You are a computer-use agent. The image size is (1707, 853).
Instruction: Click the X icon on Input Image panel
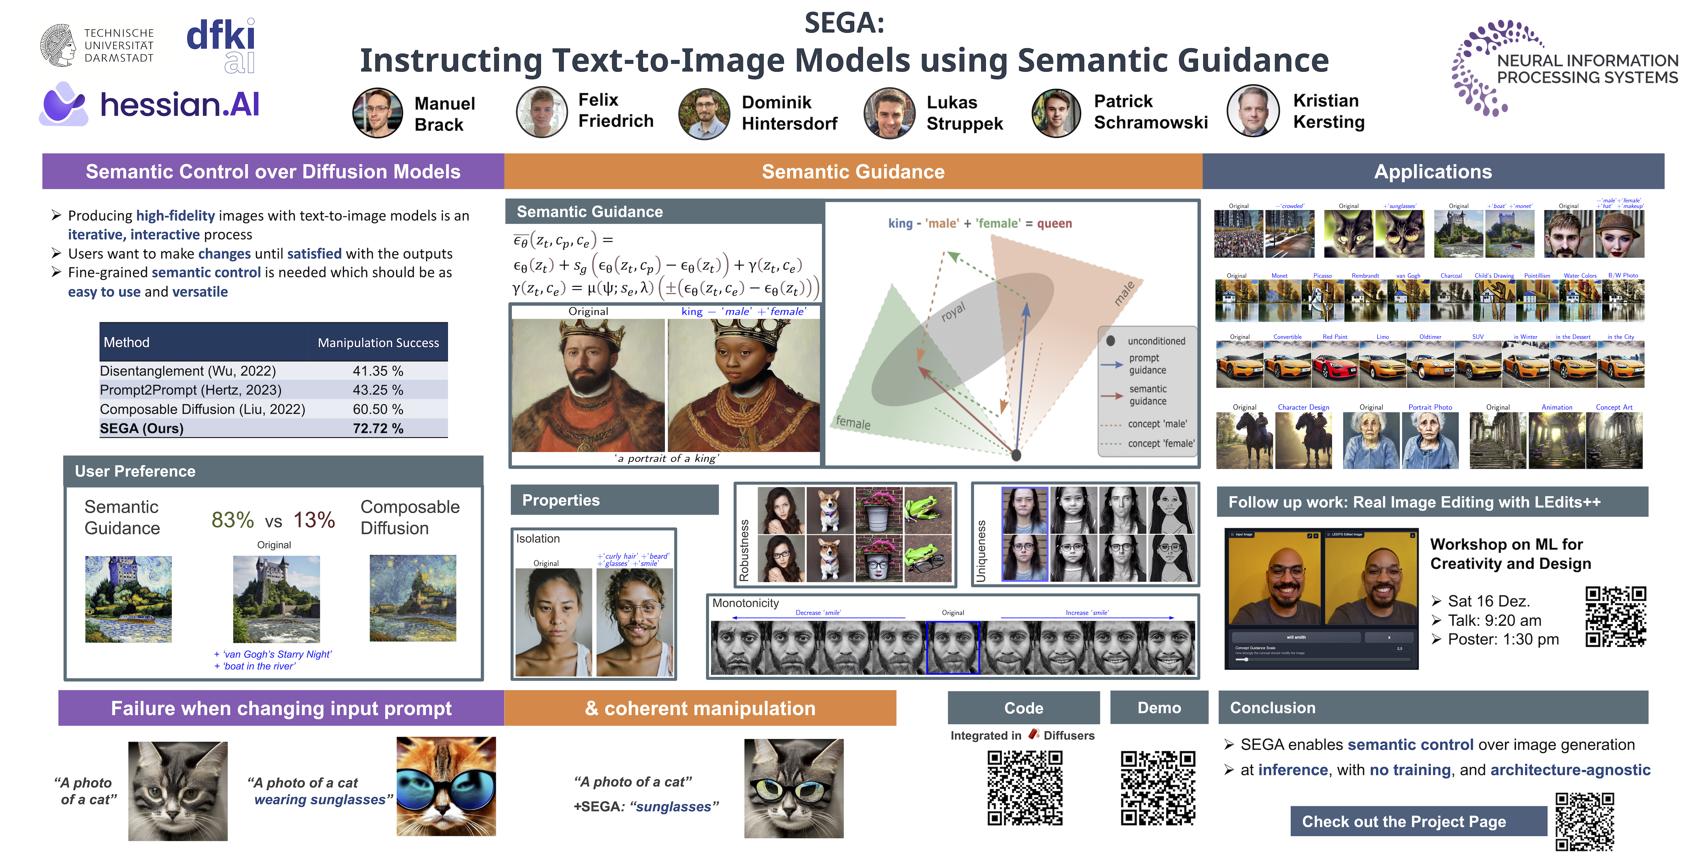pyautogui.click(x=1316, y=536)
